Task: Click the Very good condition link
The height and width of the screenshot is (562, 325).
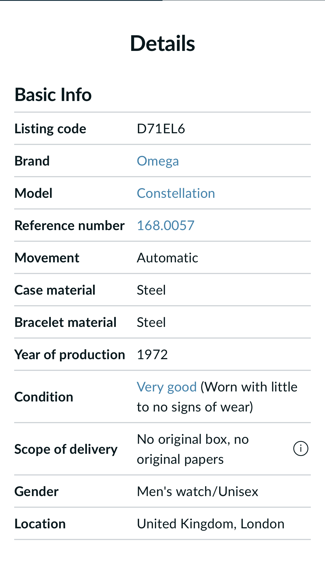Action: pos(167,387)
